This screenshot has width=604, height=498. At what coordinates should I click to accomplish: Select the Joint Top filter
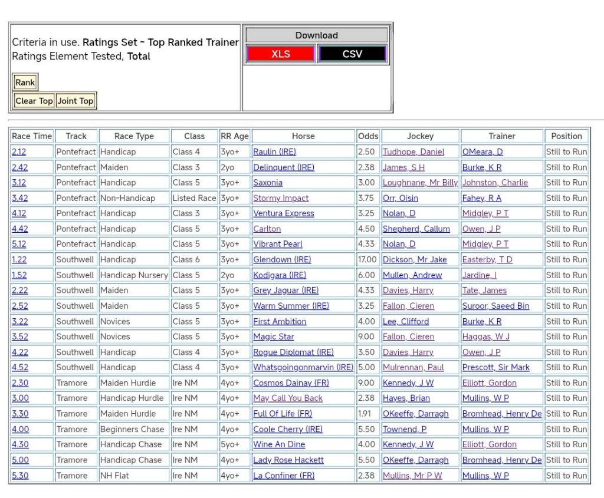(76, 101)
